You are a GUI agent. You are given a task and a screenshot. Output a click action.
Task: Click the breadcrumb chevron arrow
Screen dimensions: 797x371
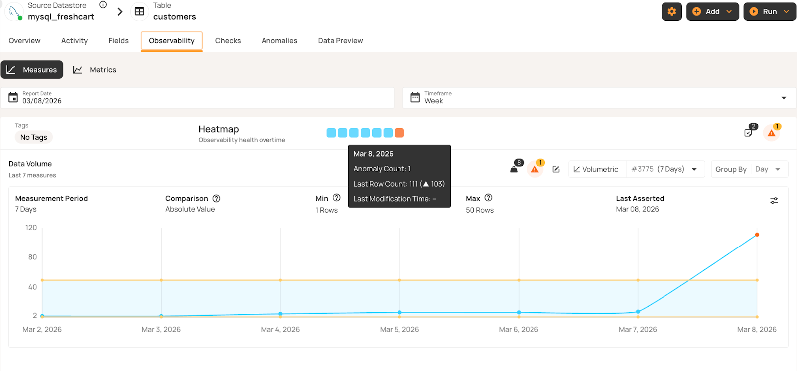tap(120, 11)
